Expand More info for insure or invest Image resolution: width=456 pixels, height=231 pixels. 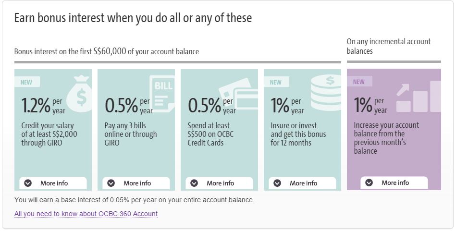[x=302, y=183]
